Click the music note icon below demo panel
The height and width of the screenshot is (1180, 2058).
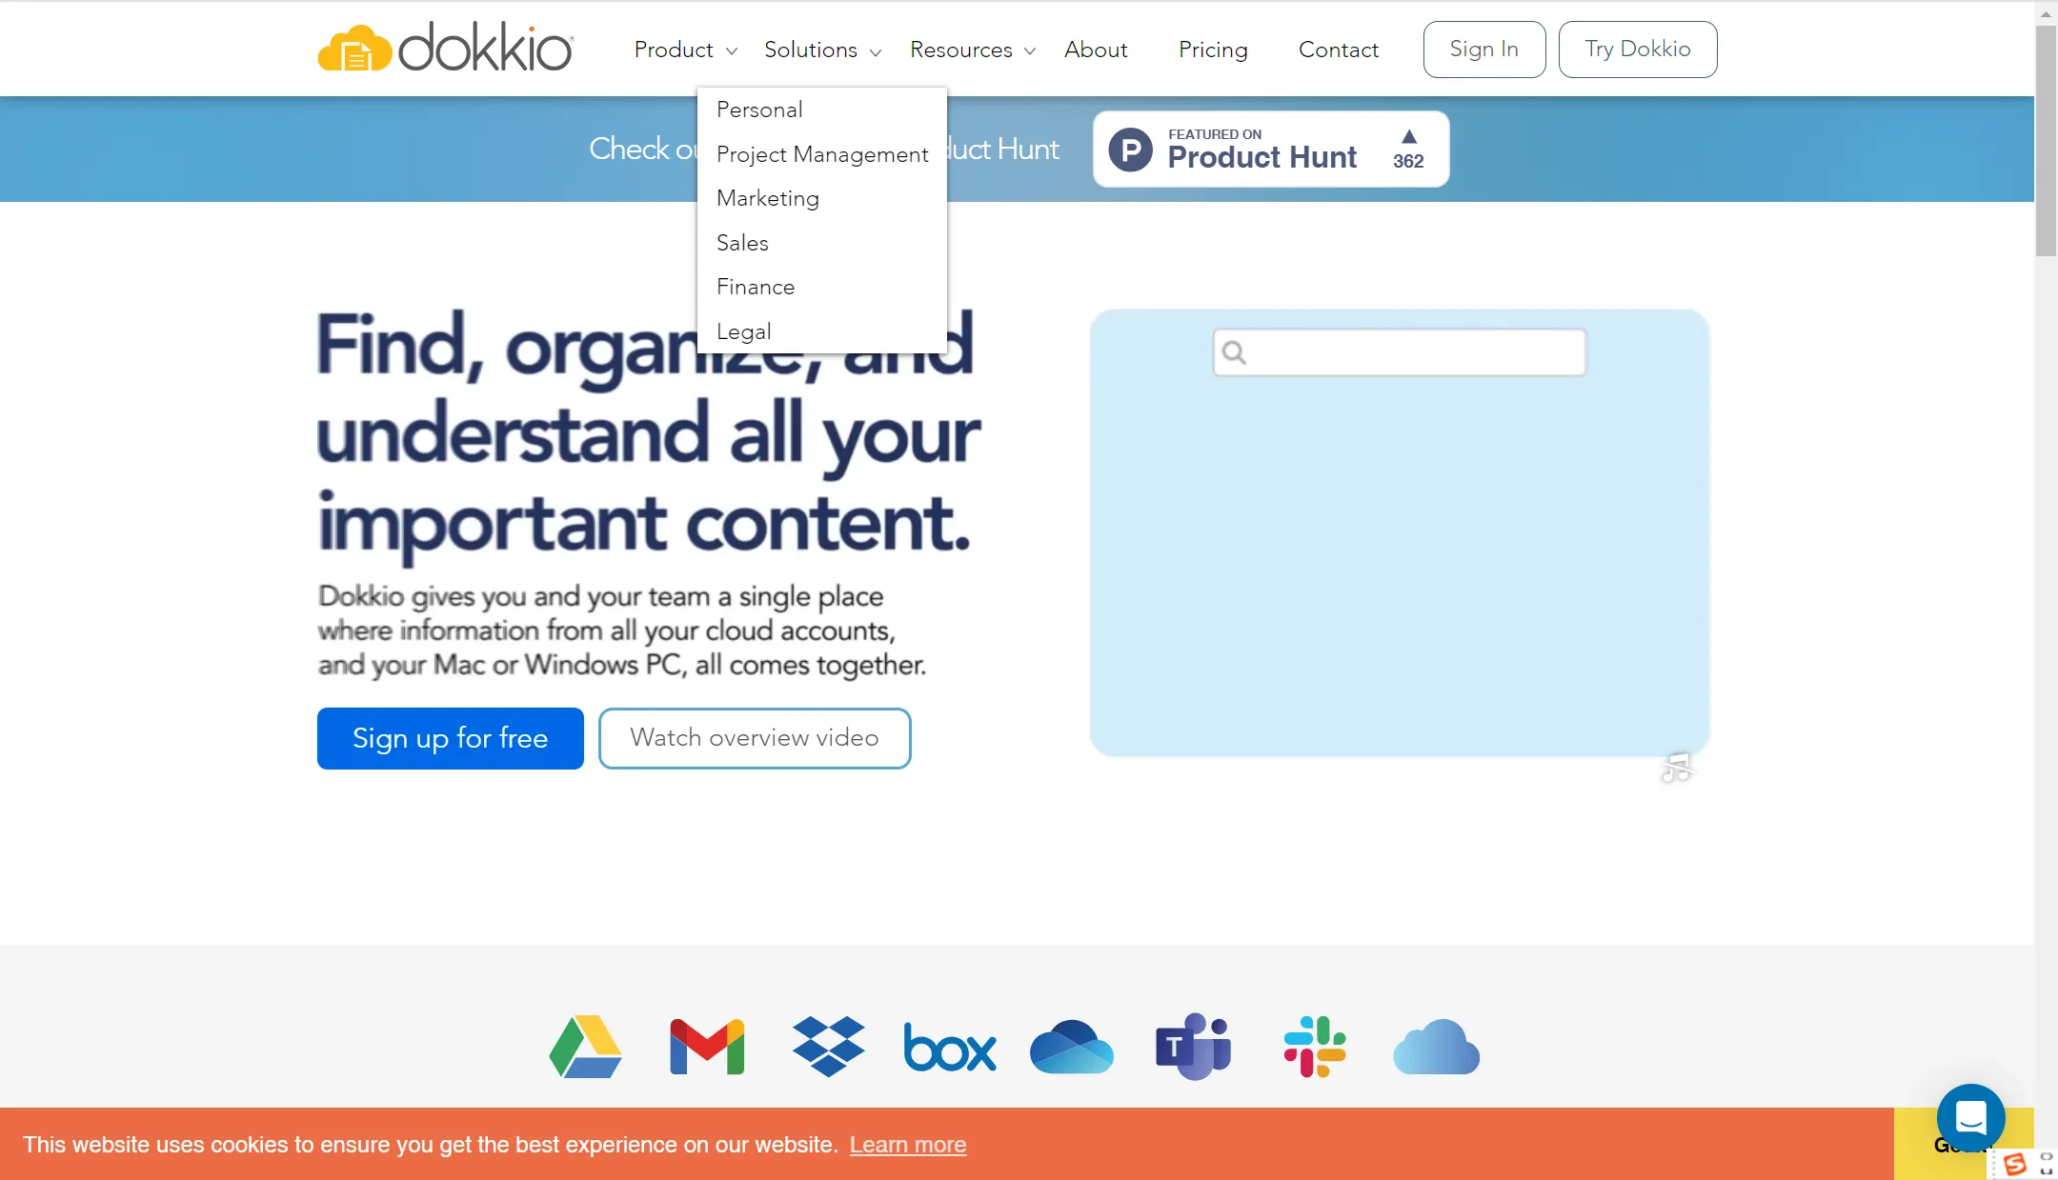click(x=1677, y=768)
